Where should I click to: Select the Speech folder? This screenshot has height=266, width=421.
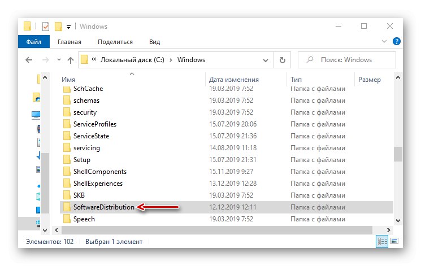coord(227,219)
